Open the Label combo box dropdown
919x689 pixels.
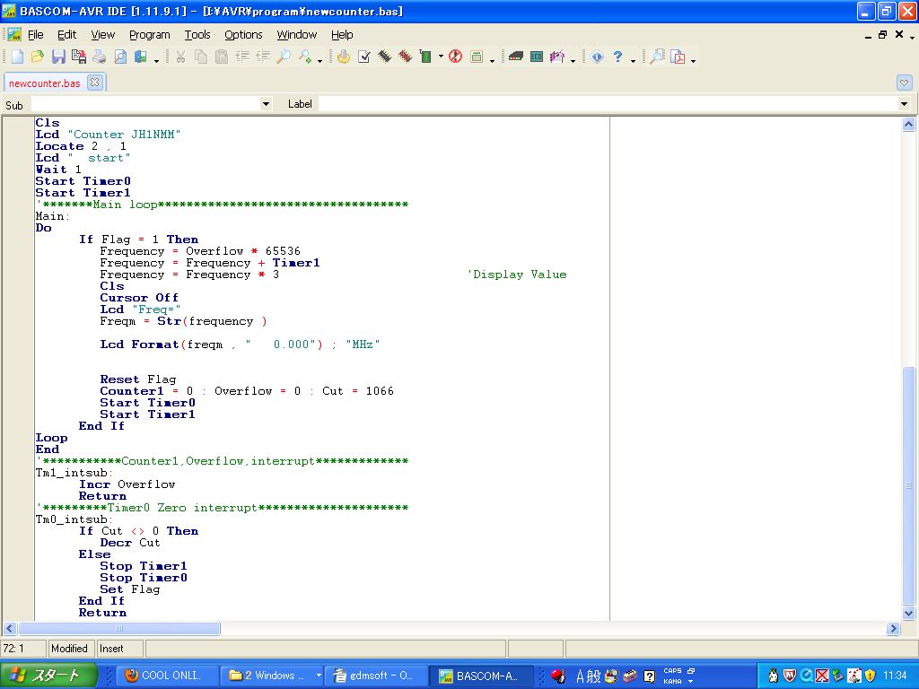904,104
